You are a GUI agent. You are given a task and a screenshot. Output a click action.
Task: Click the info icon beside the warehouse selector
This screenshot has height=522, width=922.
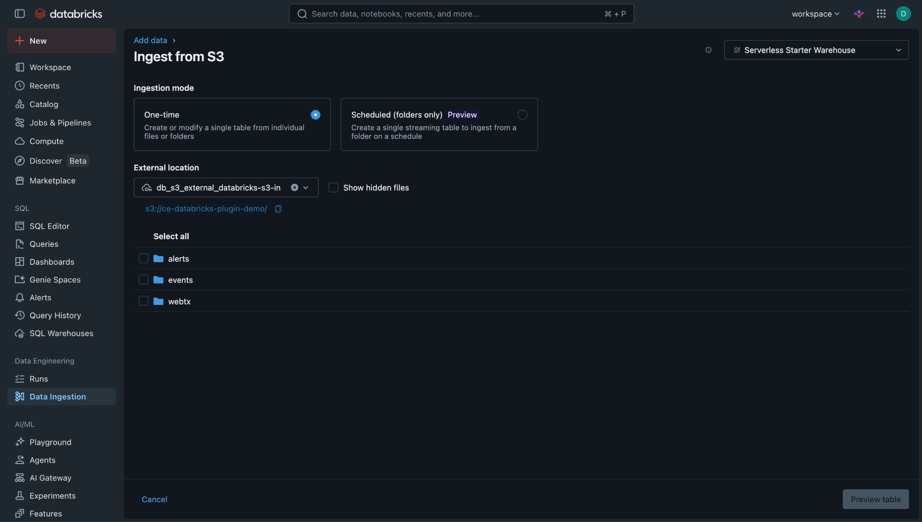pyautogui.click(x=708, y=50)
